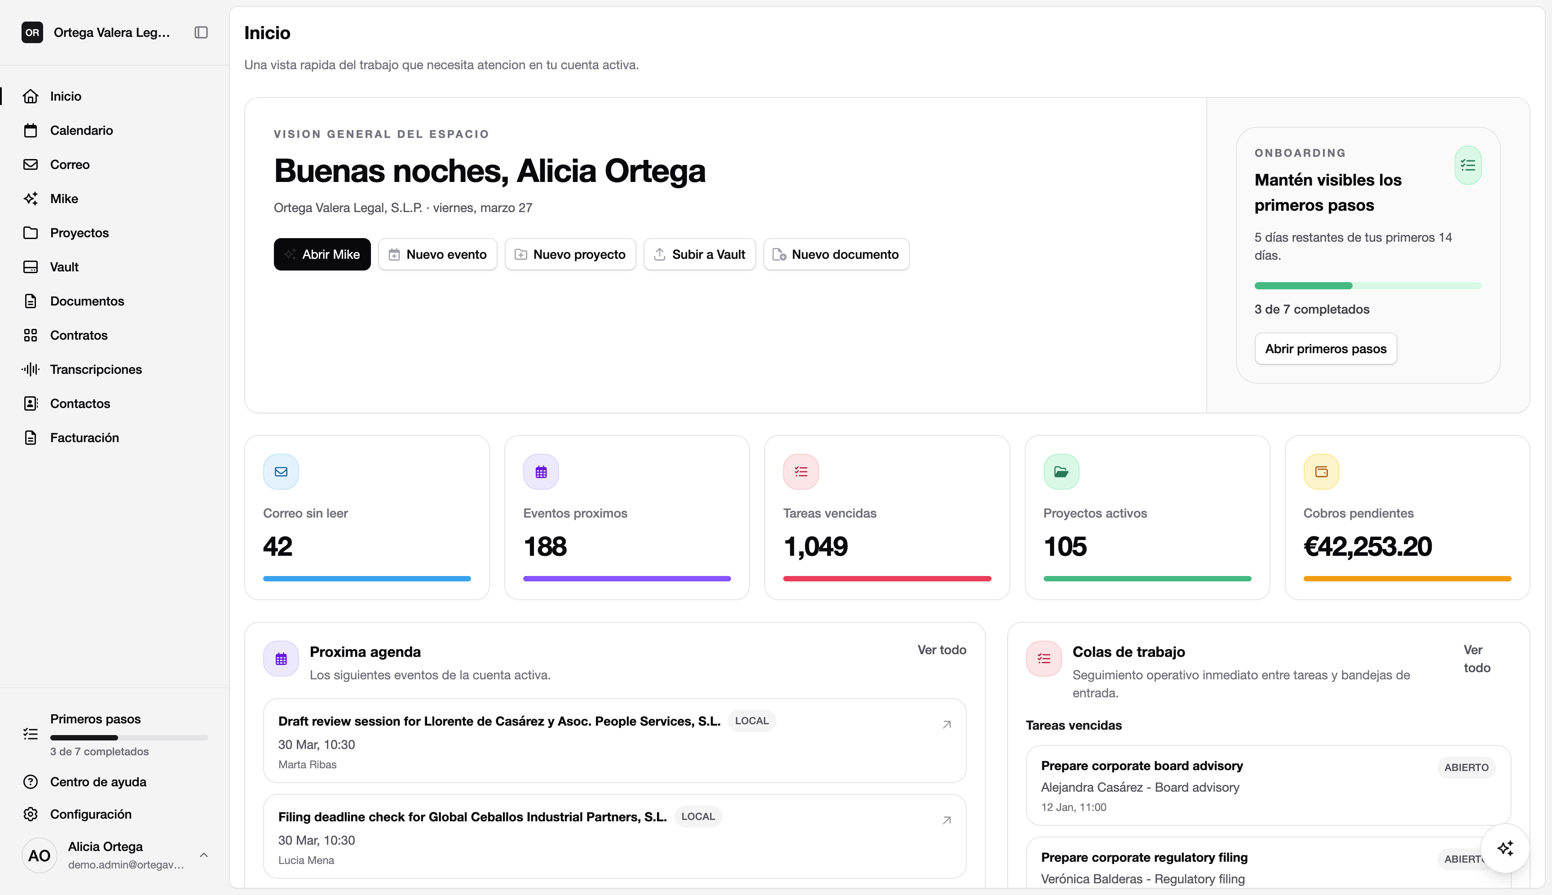Select Contratos in the sidebar menu

(x=79, y=336)
